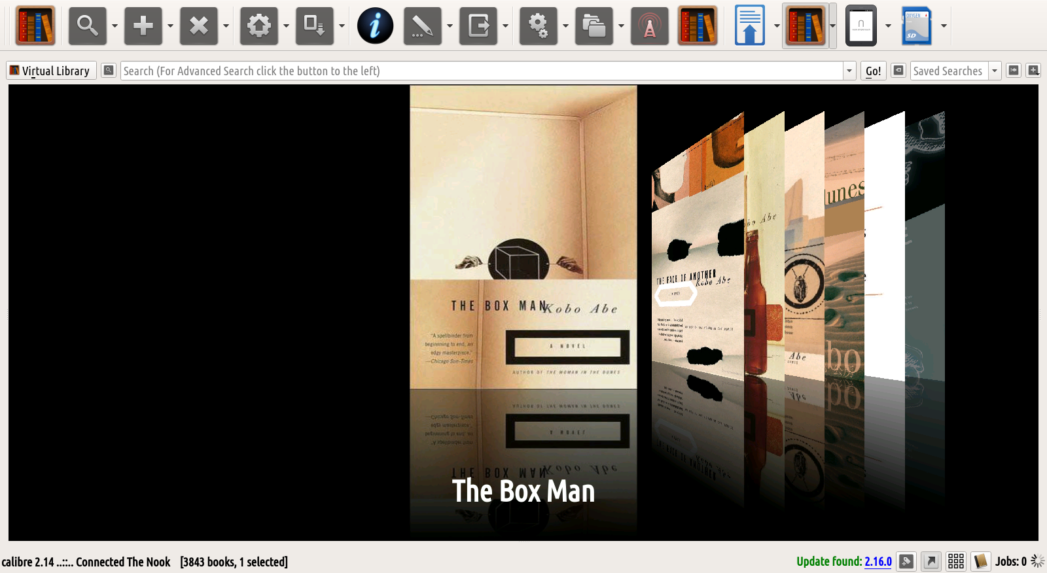Click the icon just right of the Saved Searches arrow
The width and height of the screenshot is (1047, 573).
coord(1014,71)
